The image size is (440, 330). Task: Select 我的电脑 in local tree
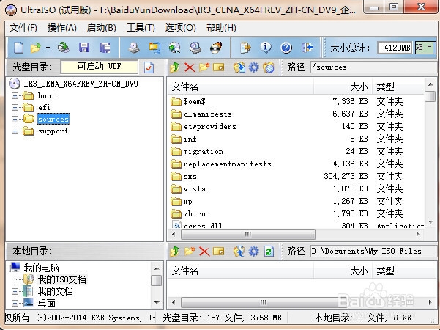[41, 268]
